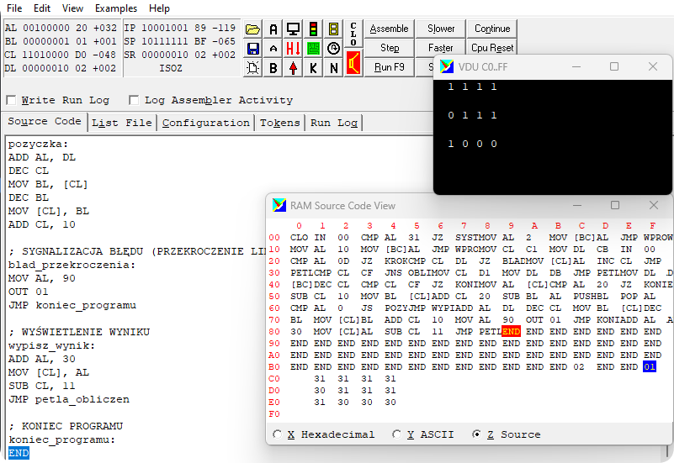Click the save floppy disk icon
The height and width of the screenshot is (463, 674).
(x=253, y=49)
